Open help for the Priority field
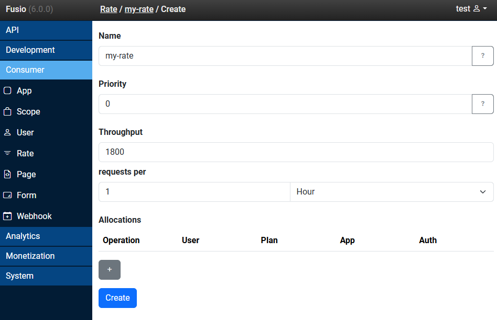The image size is (497, 320). tap(482, 104)
